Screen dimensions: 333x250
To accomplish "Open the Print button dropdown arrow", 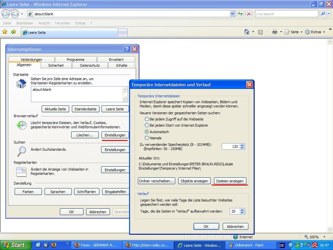I will click(281, 32).
